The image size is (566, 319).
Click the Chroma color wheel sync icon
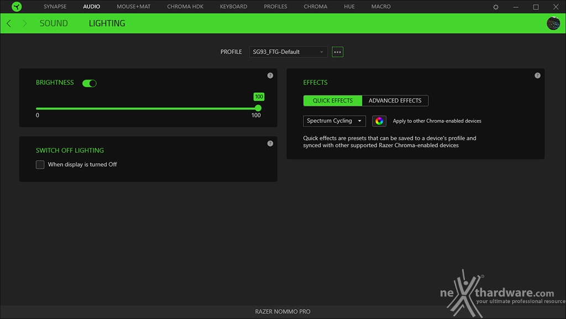[379, 121]
